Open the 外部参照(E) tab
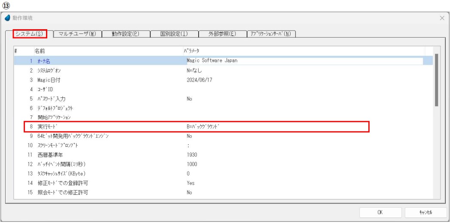Image resolution: width=450 pixels, height=224 pixels. coord(222,34)
